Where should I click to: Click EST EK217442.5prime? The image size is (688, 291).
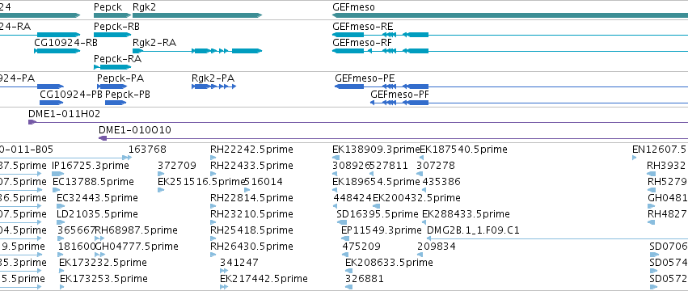264,279
